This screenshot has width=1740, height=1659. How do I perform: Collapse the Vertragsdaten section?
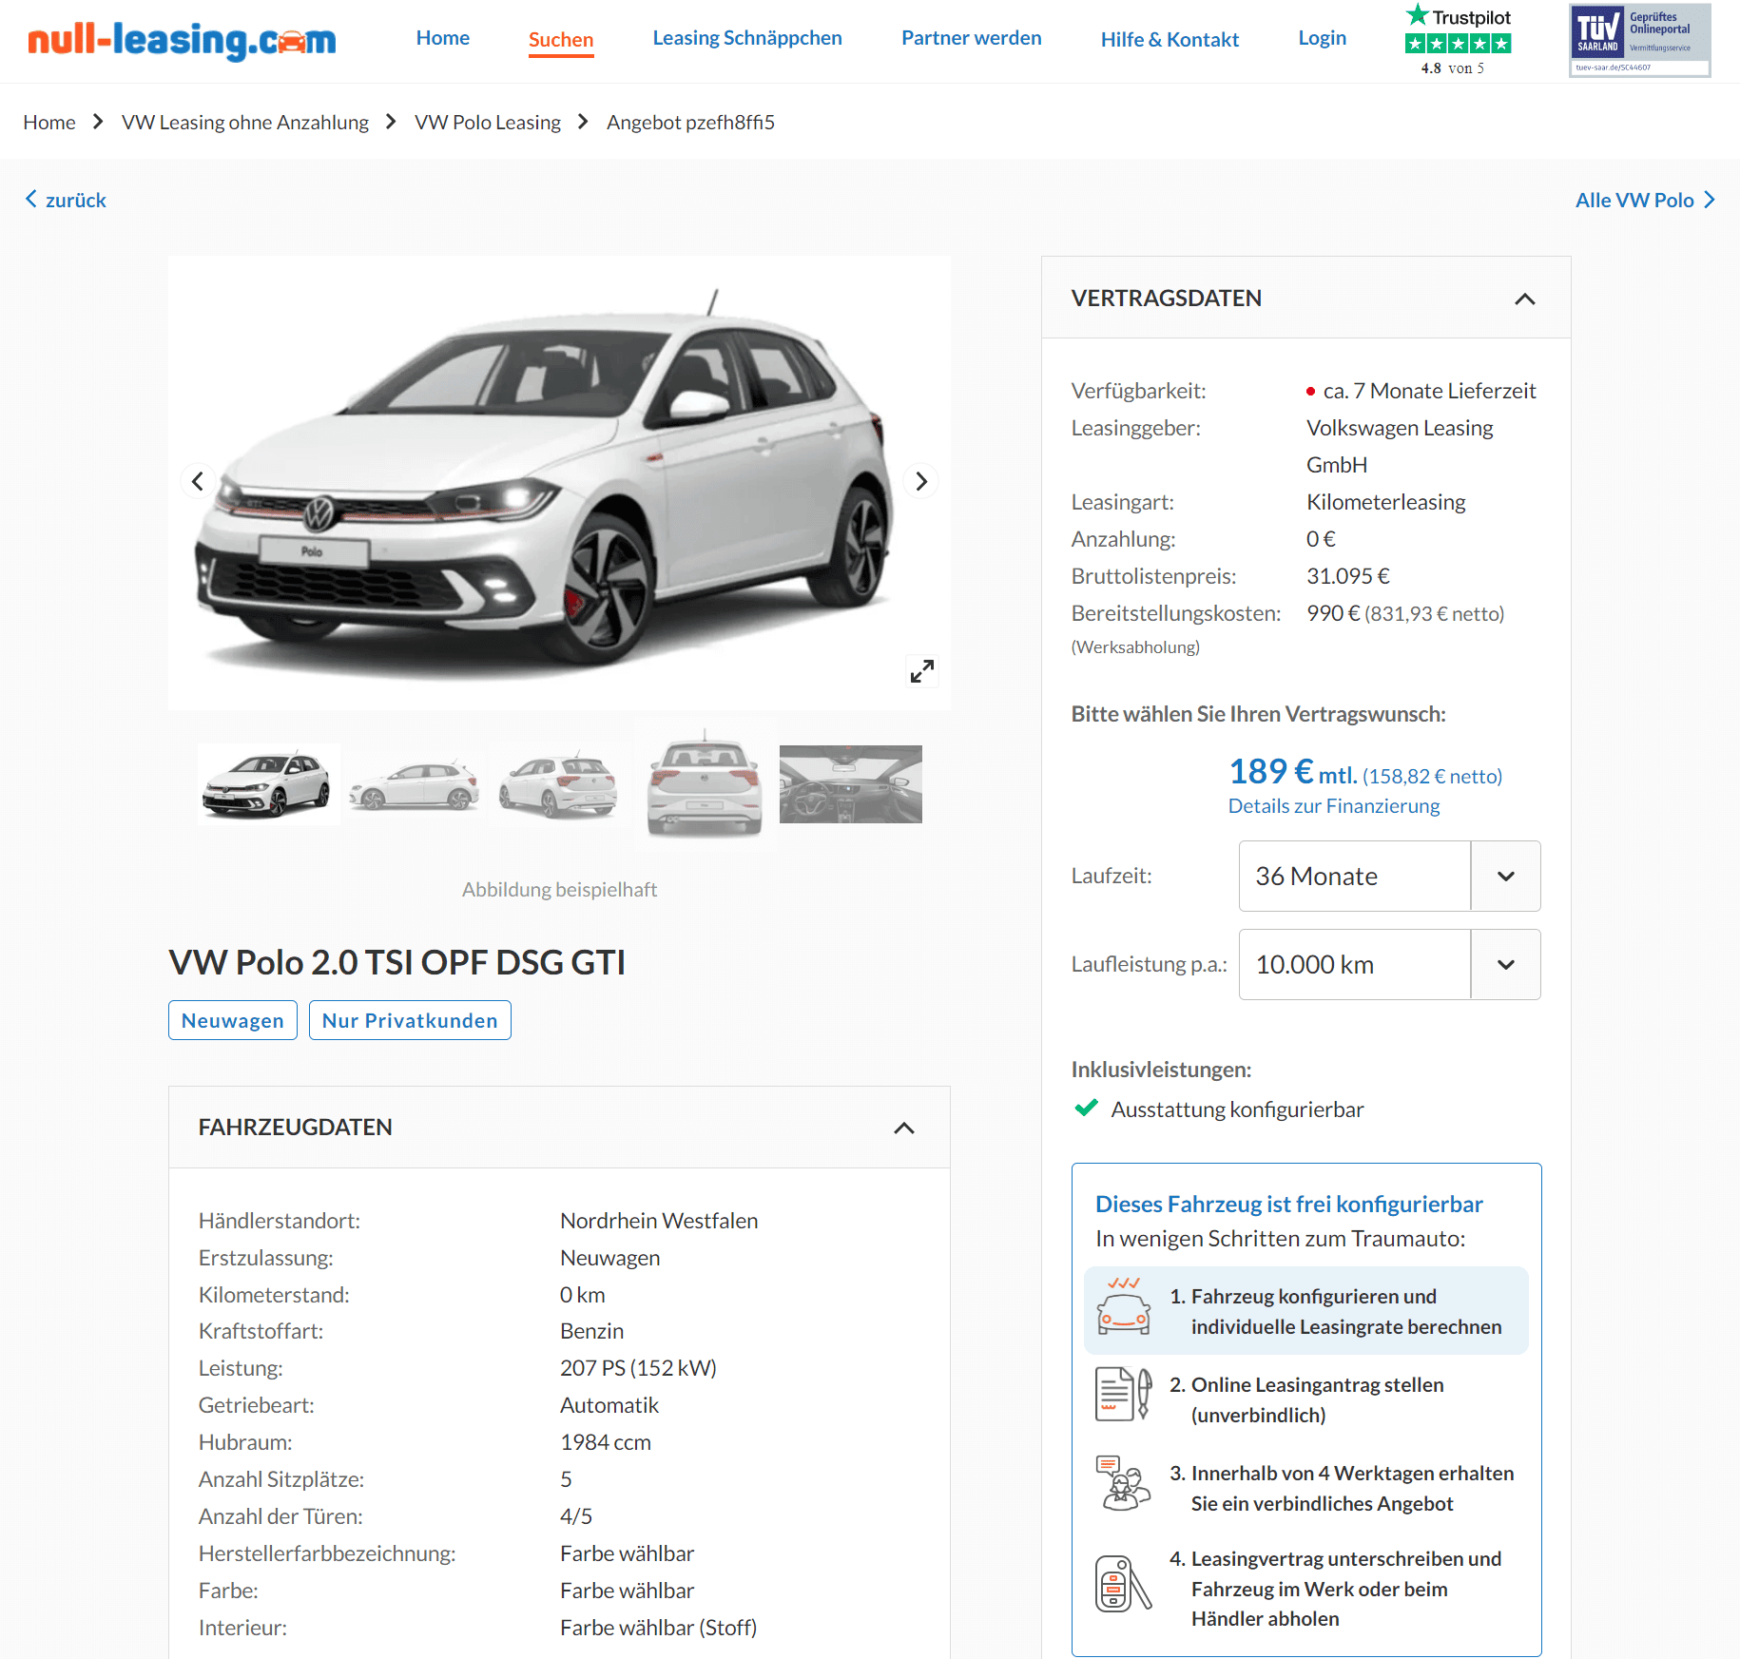point(1524,299)
